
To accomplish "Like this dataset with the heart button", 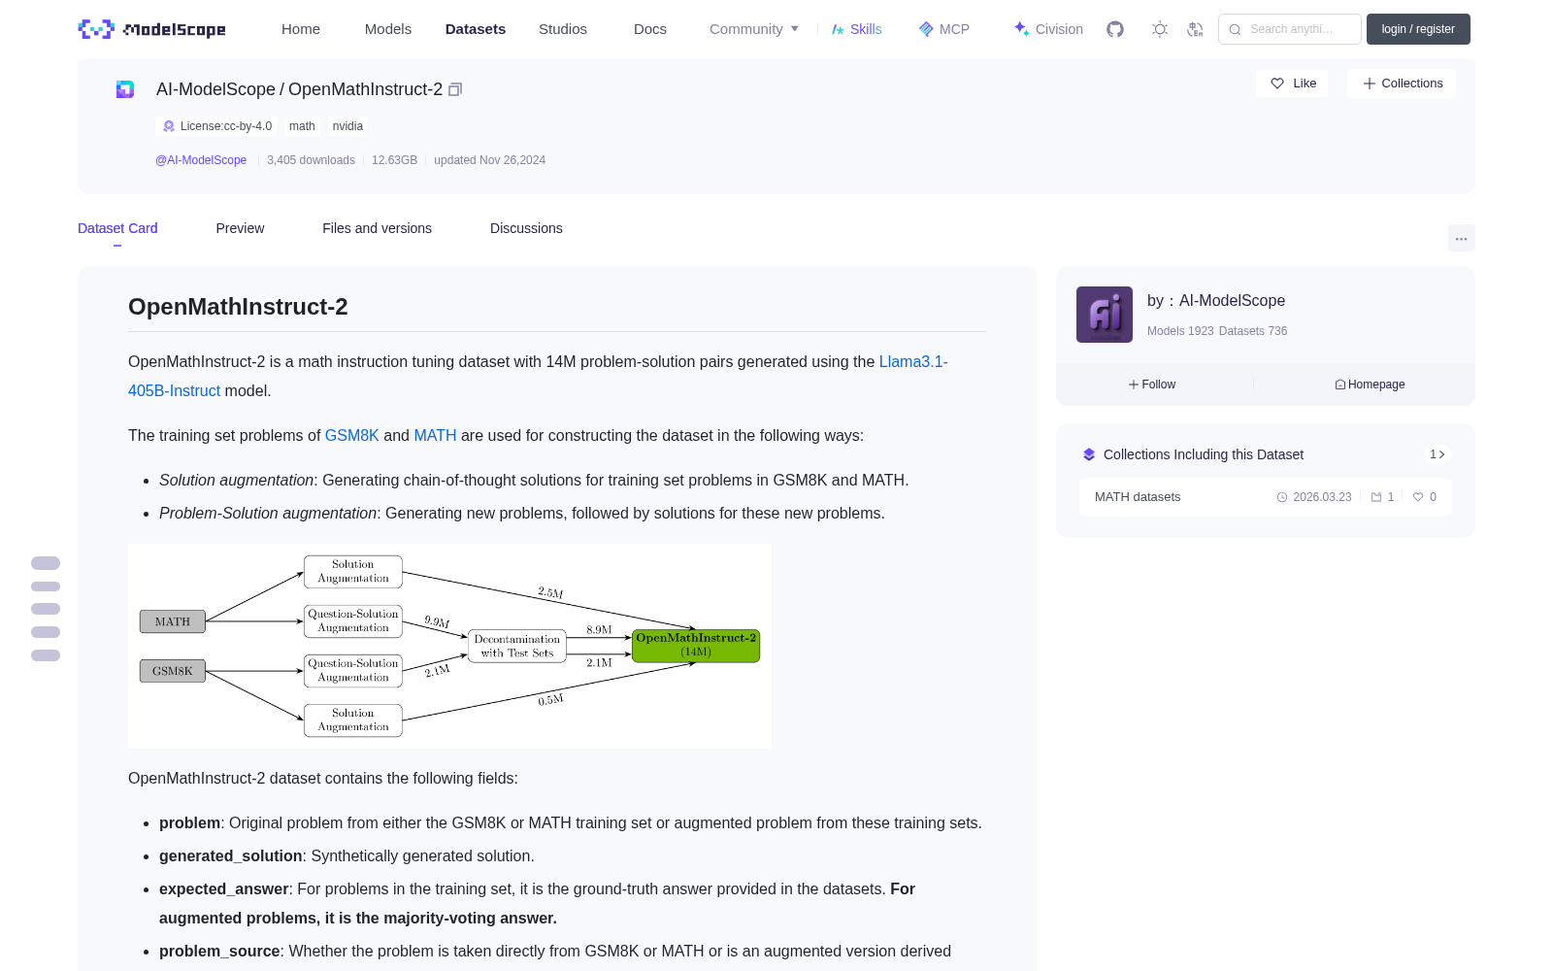I will click(x=1293, y=84).
